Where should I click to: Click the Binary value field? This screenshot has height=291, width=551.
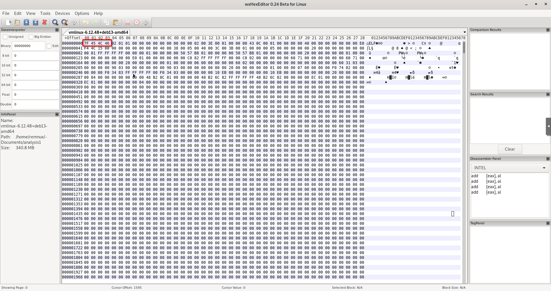click(28, 46)
